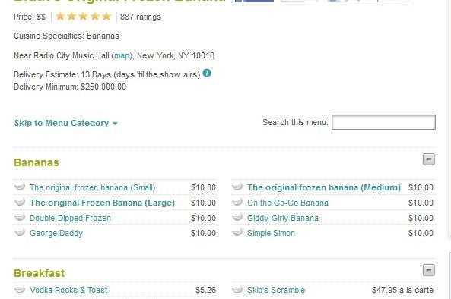
Task: Click banana icon beside Skip's Scramble
Action: pyautogui.click(x=237, y=289)
